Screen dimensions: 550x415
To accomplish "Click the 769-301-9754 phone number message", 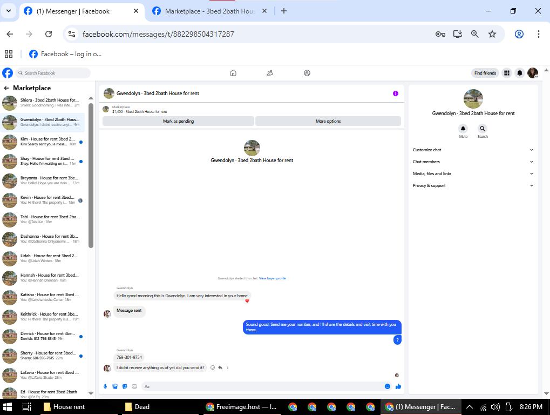I will tap(129, 357).
